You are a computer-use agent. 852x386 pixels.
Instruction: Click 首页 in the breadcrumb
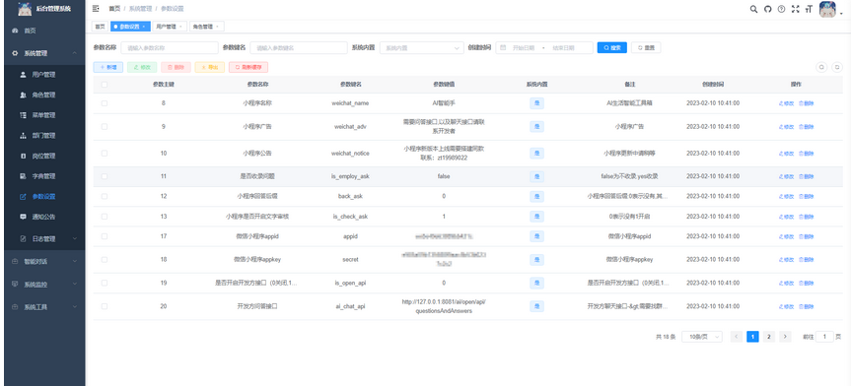pyautogui.click(x=114, y=9)
